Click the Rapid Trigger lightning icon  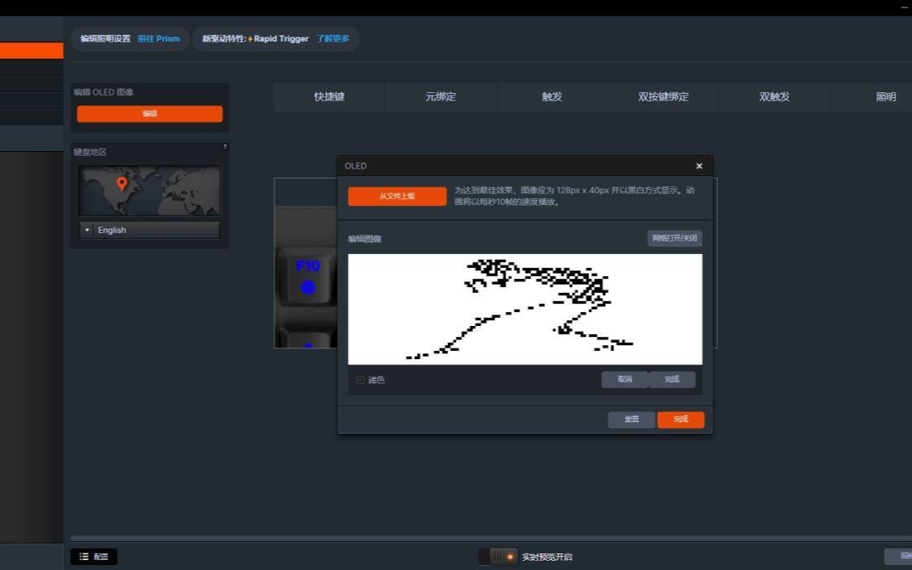(250, 39)
